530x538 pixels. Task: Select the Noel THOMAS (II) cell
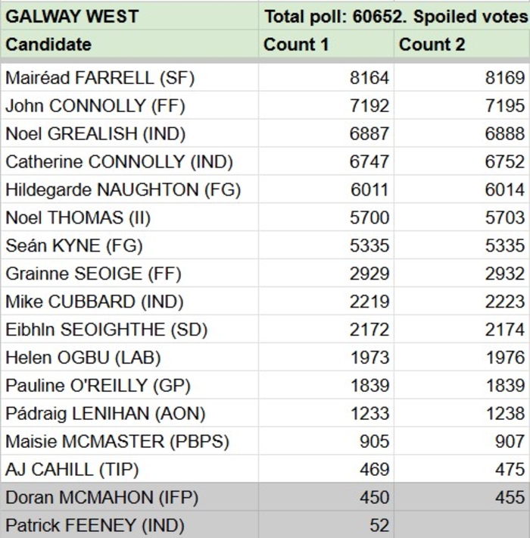pyautogui.click(x=129, y=217)
